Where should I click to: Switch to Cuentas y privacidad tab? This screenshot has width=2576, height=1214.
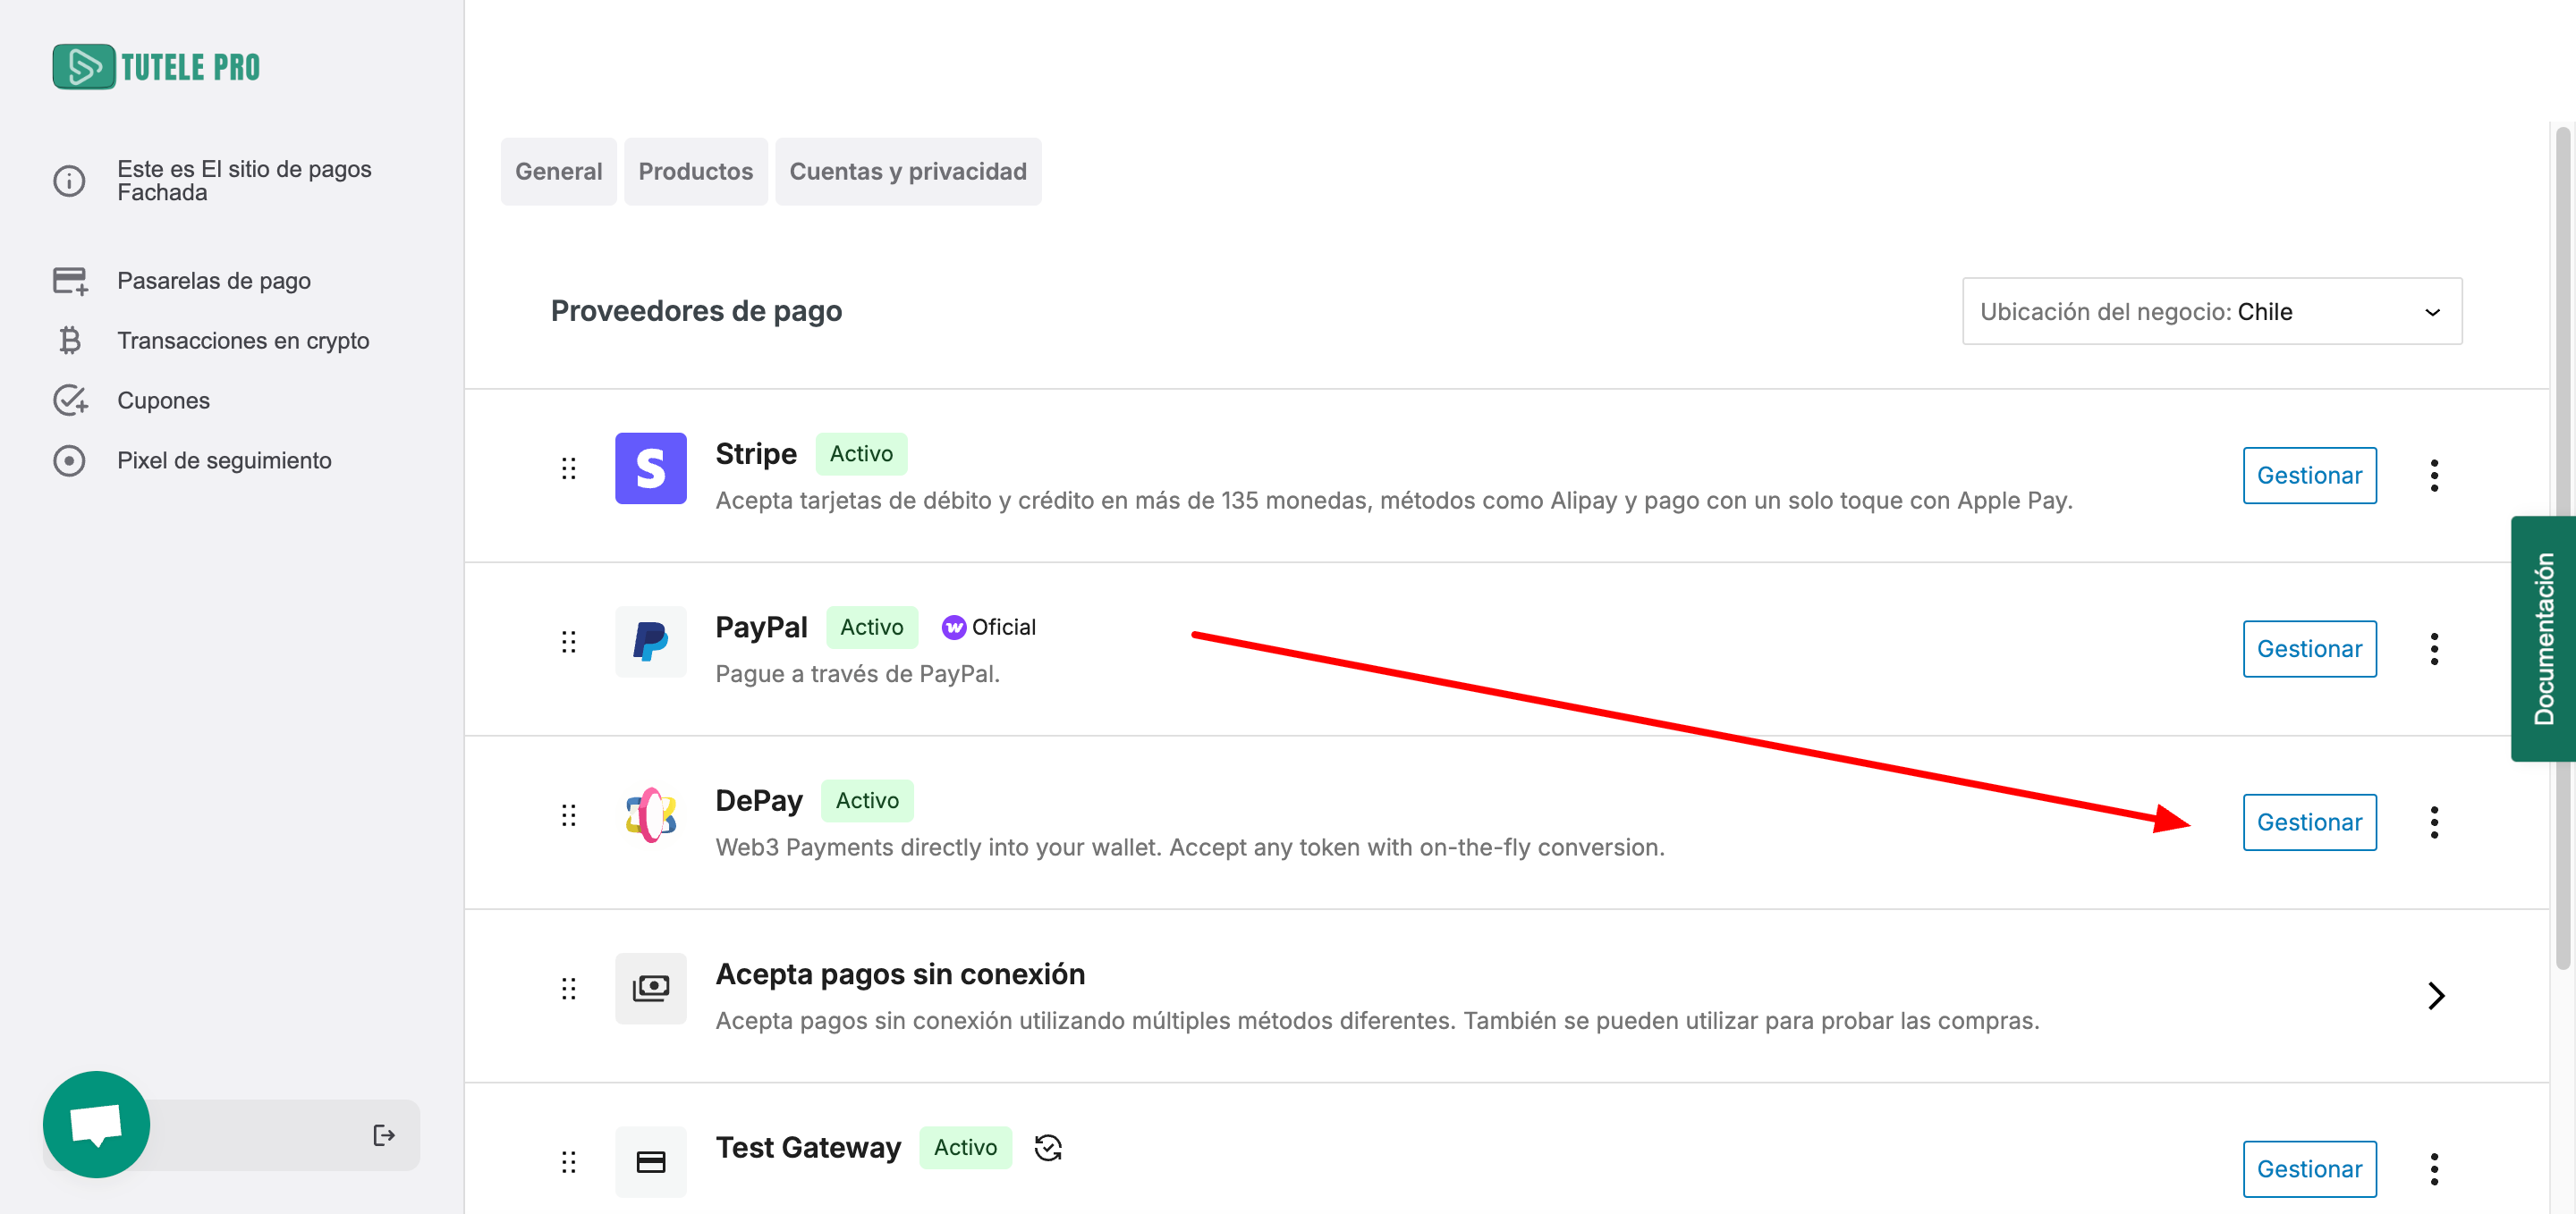point(907,172)
